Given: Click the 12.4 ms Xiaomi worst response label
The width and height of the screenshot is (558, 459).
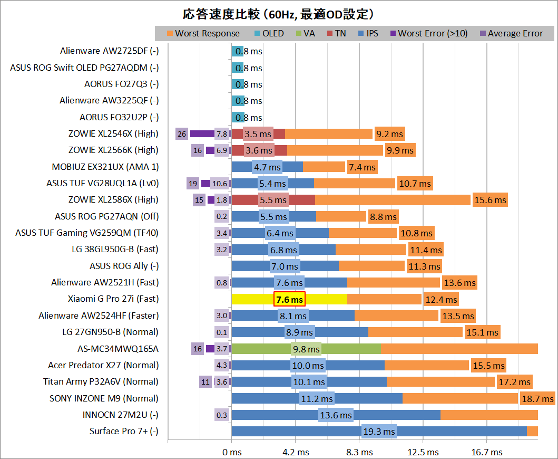Looking at the screenshot, I should coord(441,299).
